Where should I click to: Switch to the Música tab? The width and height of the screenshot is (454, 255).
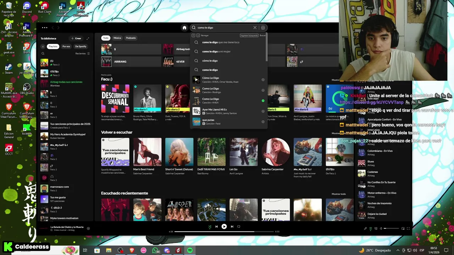117,38
